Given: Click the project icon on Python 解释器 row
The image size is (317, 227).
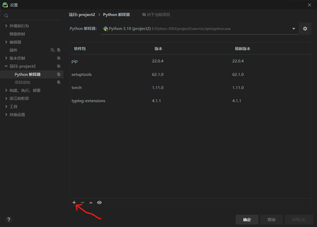Looking at the screenshot, I should pyautogui.click(x=59, y=74).
